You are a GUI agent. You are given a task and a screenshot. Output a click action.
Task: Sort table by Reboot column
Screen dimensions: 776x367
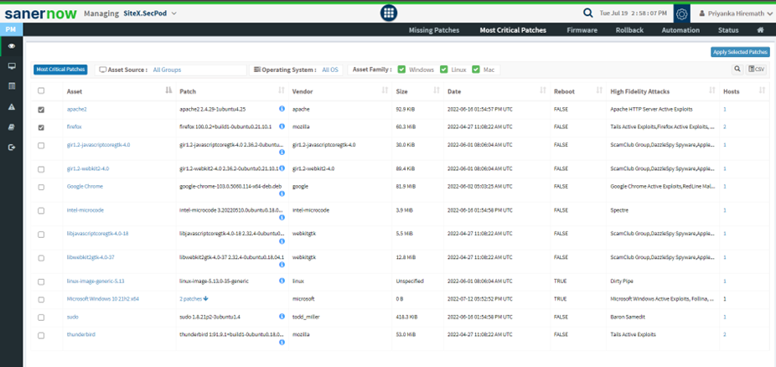[599, 90]
